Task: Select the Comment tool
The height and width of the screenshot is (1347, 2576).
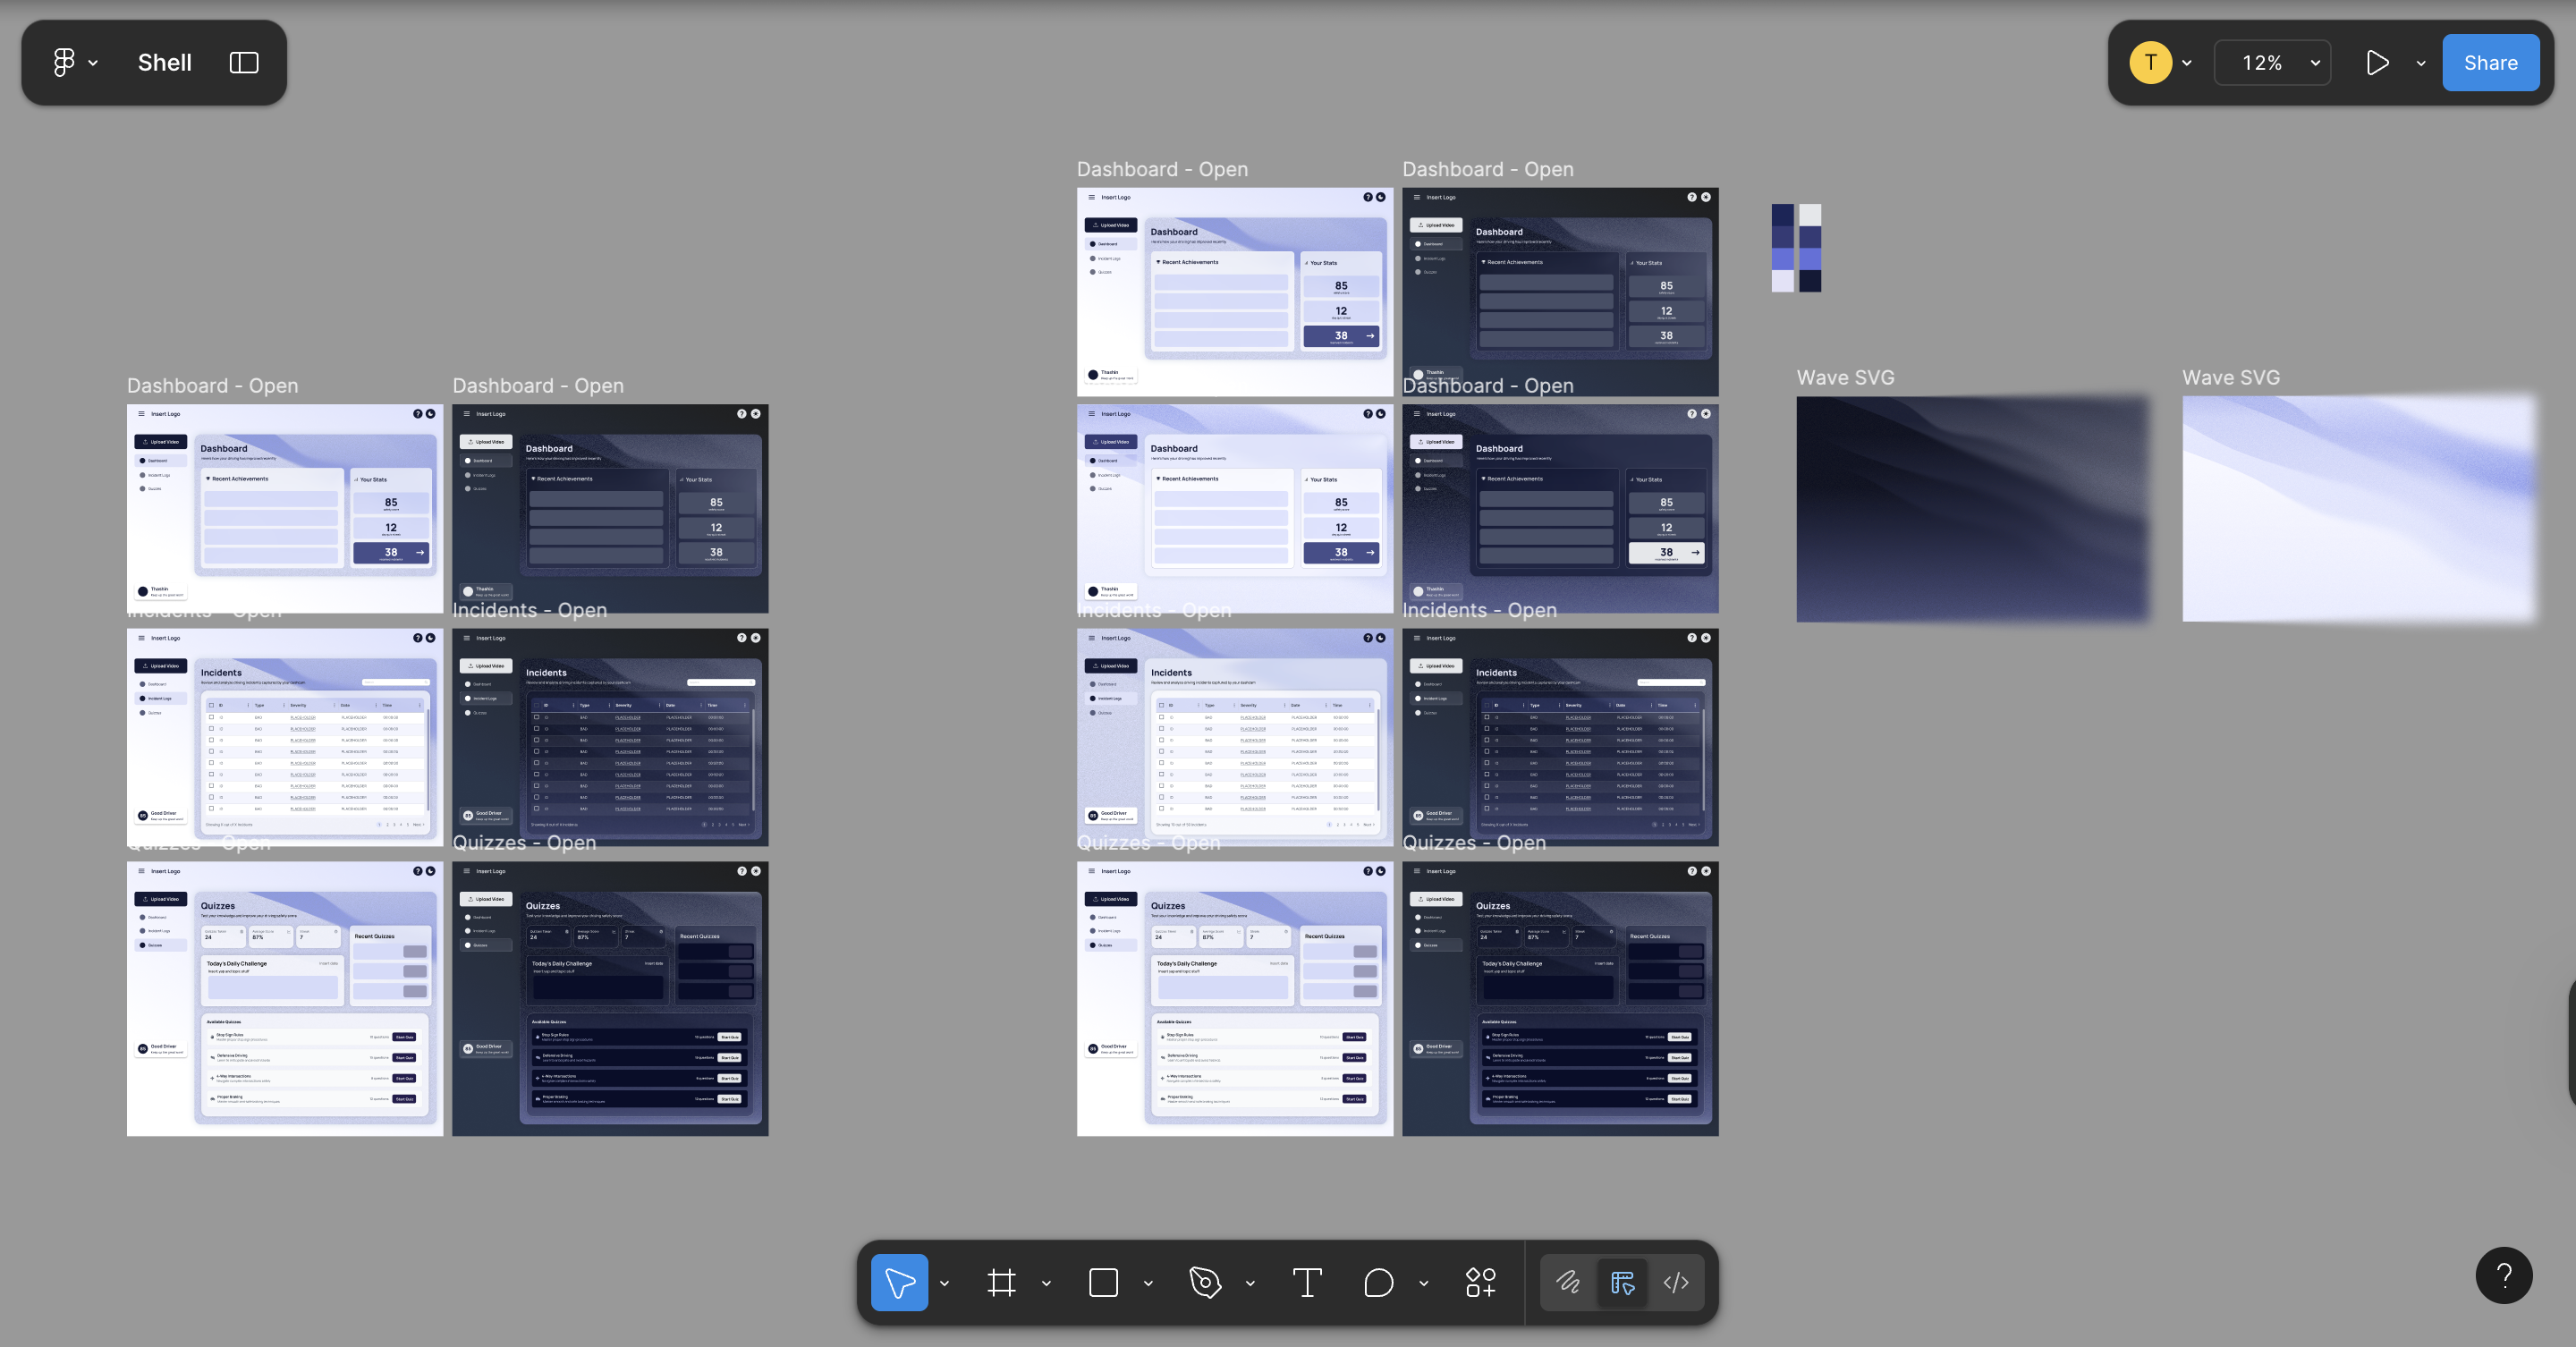Action: click(x=1378, y=1282)
